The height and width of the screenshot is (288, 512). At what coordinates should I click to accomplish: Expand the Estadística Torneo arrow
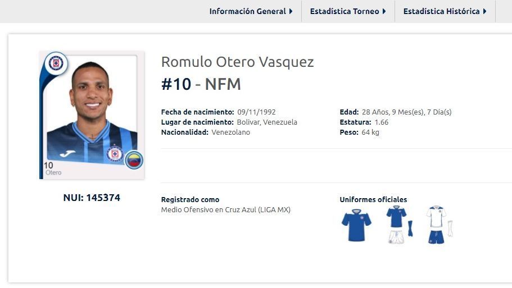384,11
